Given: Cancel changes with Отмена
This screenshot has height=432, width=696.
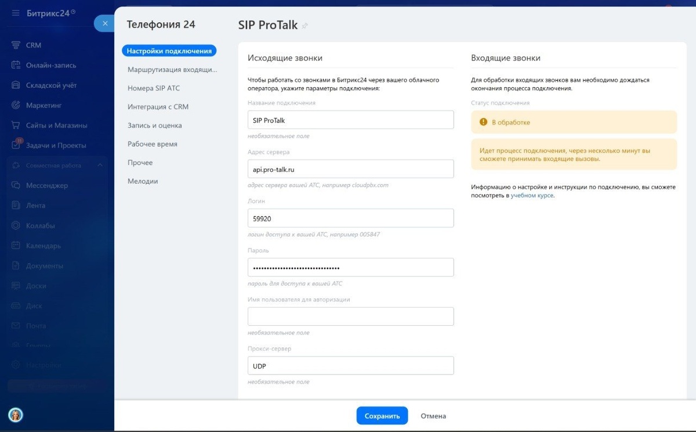Looking at the screenshot, I should tap(433, 416).
